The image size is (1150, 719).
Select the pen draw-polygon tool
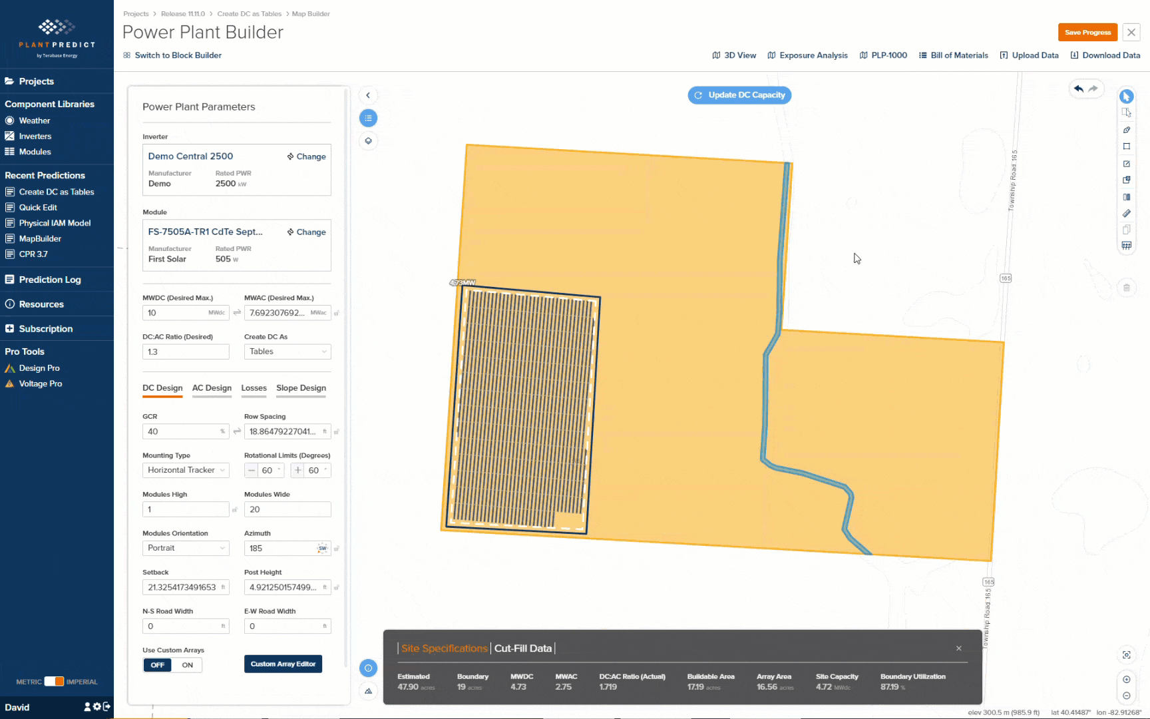click(x=1126, y=130)
